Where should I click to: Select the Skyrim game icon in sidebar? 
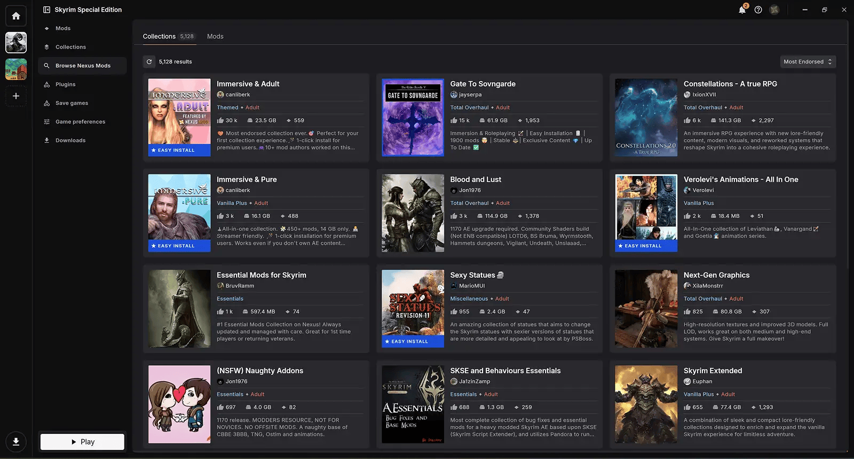[16, 43]
